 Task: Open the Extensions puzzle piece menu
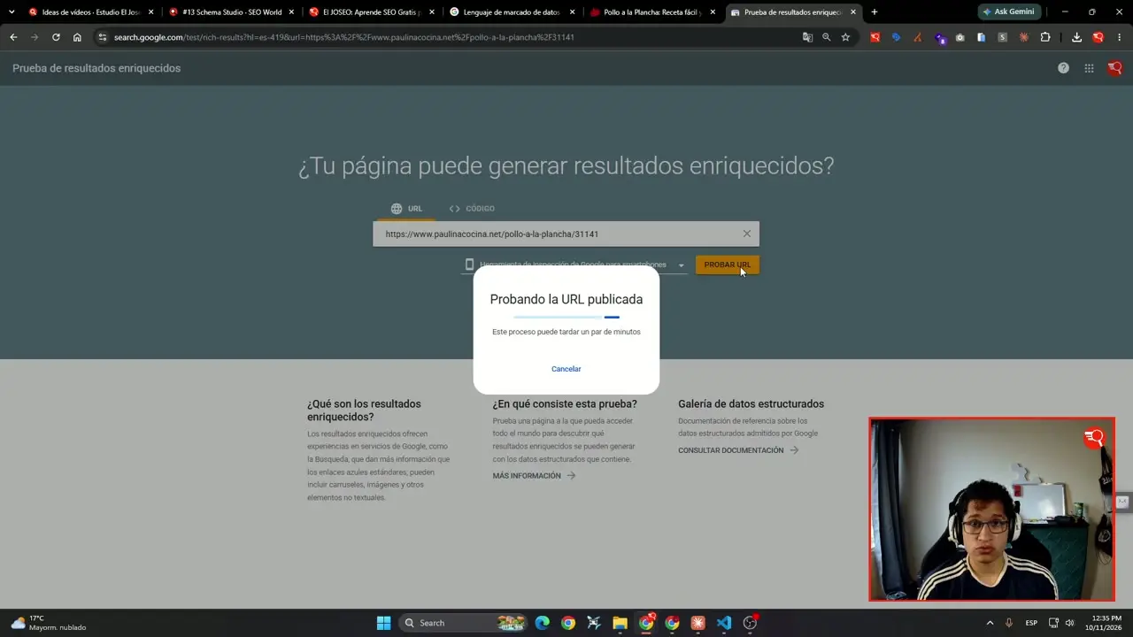1045,37
